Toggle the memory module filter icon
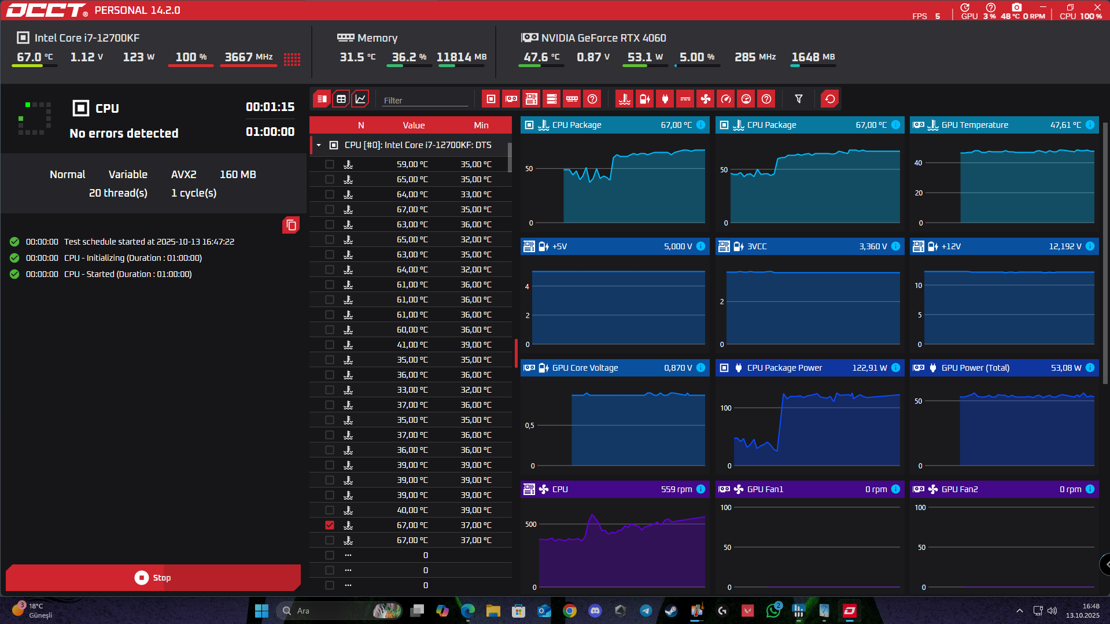 point(572,99)
